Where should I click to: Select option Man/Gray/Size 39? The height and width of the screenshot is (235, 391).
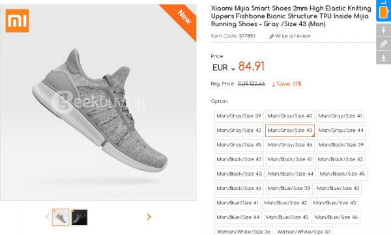(239, 116)
